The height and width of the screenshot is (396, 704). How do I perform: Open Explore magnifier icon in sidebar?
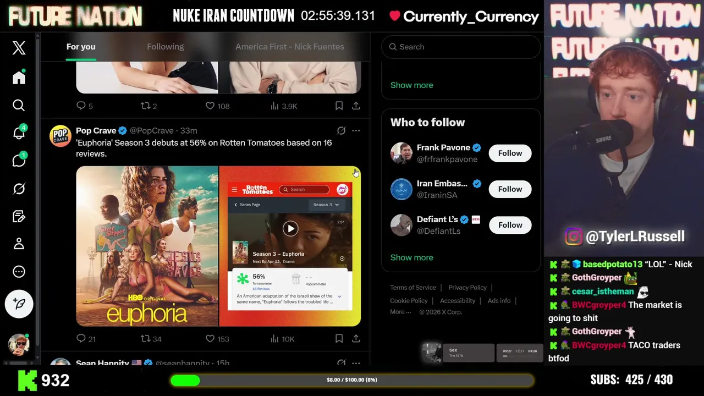pyautogui.click(x=19, y=105)
